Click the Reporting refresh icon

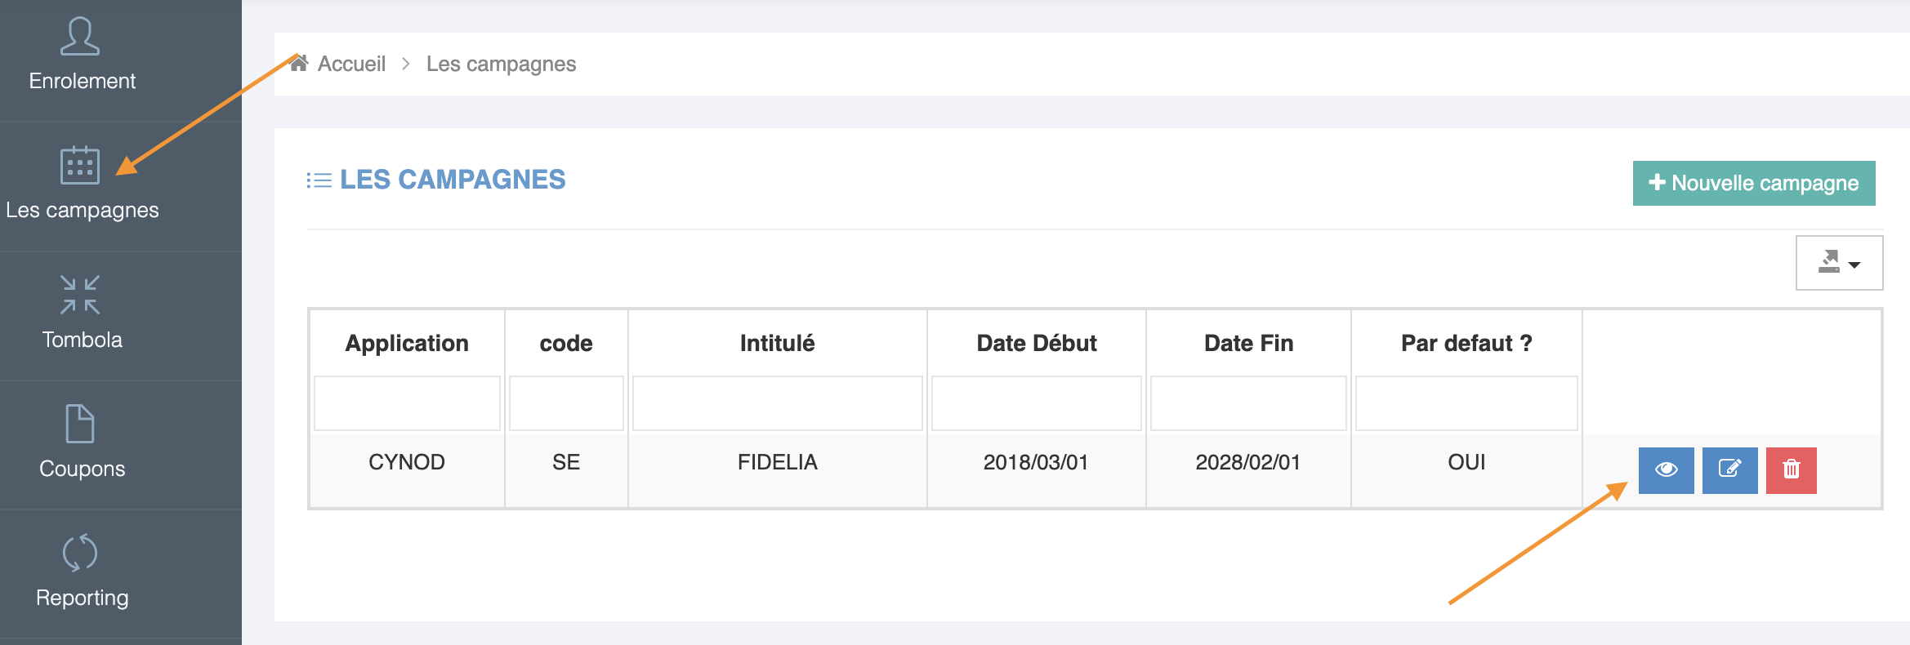80,553
